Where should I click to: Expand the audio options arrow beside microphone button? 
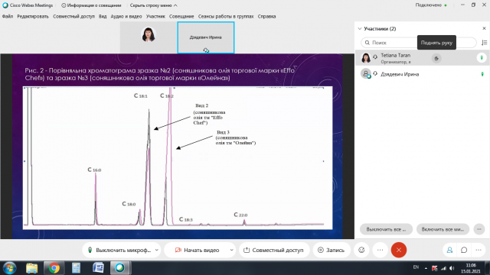click(x=157, y=250)
